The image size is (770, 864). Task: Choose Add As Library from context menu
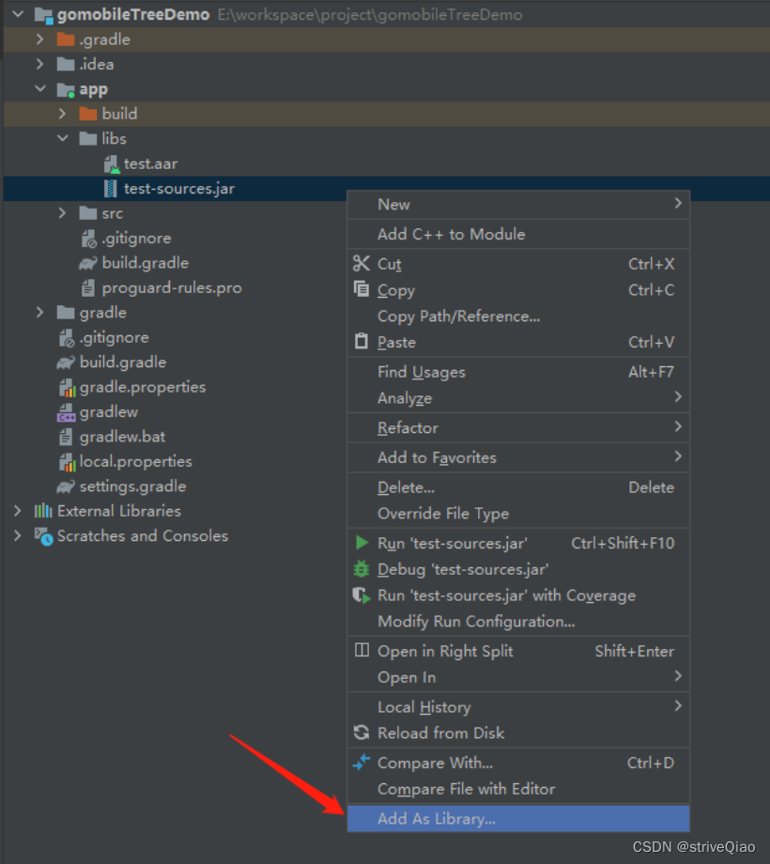tap(517, 819)
